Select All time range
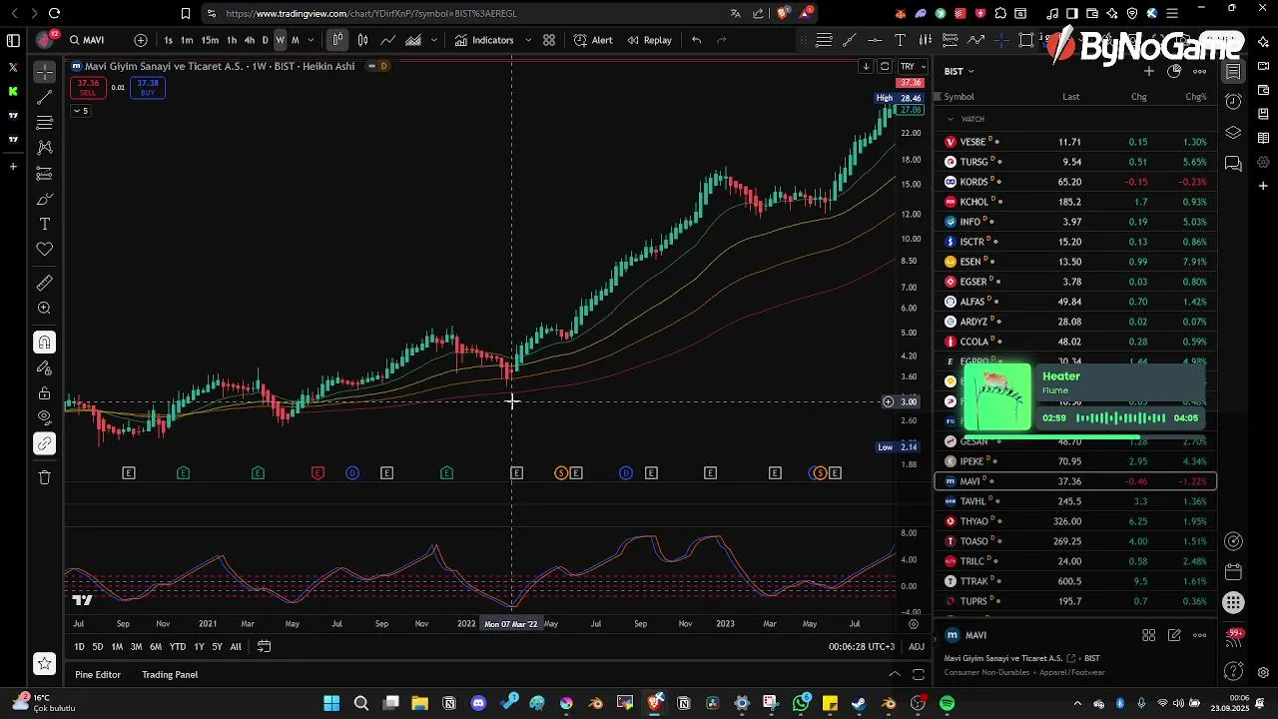Viewport: 1278px width, 719px height. click(x=236, y=647)
